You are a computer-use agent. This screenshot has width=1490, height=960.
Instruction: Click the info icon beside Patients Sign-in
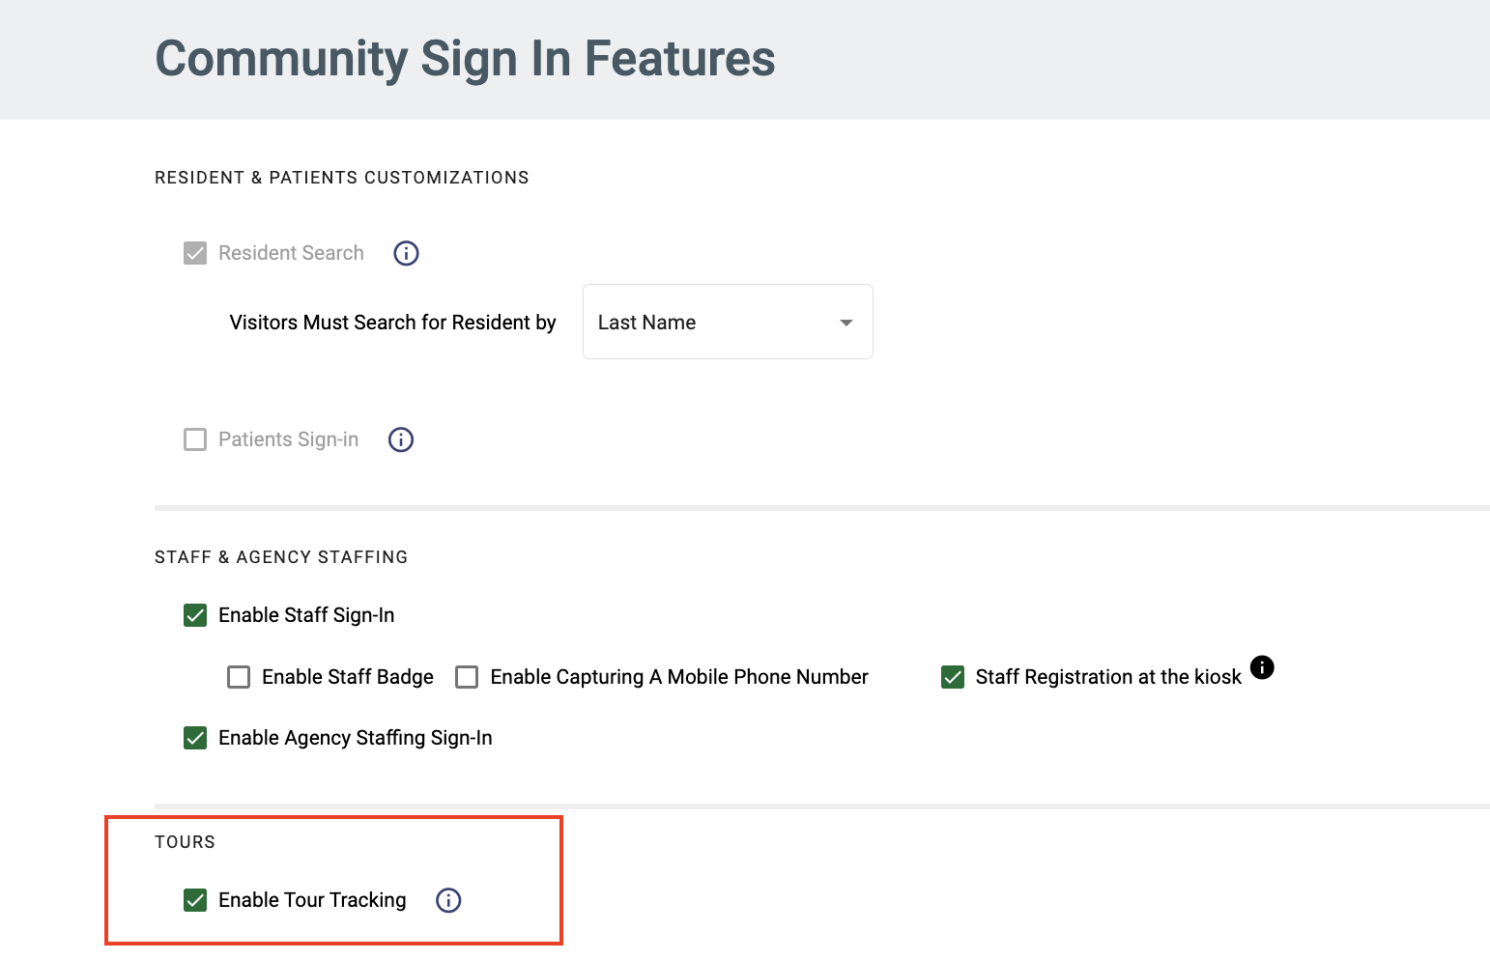[x=401, y=439]
